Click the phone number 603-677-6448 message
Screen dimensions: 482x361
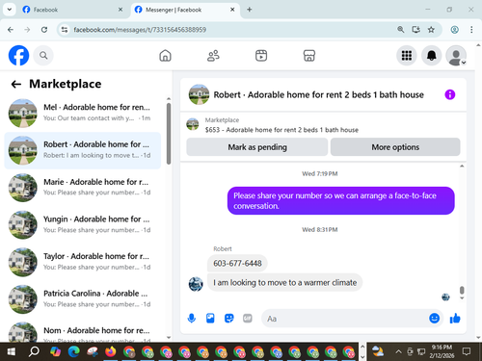(x=237, y=264)
